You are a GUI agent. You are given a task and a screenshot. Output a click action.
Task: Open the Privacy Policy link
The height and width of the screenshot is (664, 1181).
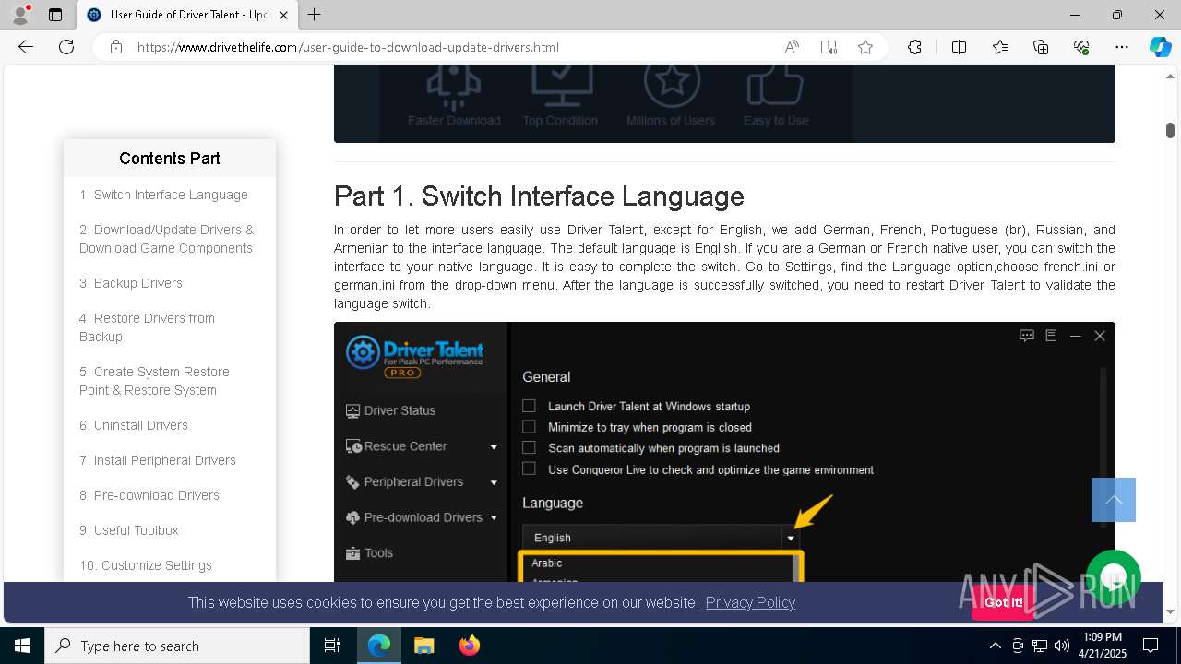click(x=750, y=602)
